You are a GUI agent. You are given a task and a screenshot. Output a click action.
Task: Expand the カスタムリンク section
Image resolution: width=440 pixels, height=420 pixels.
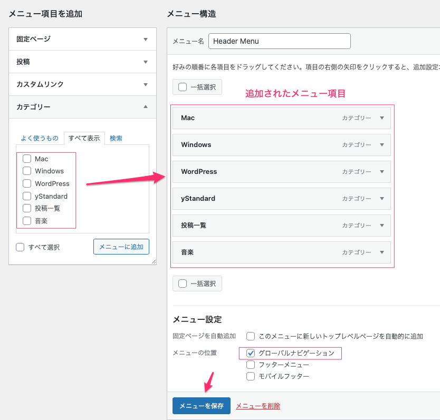146,84
